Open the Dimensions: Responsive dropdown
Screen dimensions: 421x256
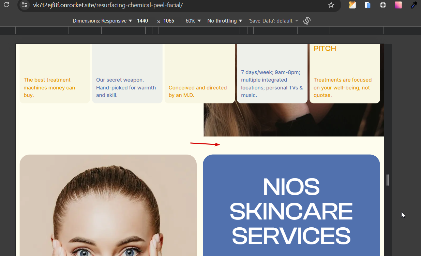(x=102, y=21)
